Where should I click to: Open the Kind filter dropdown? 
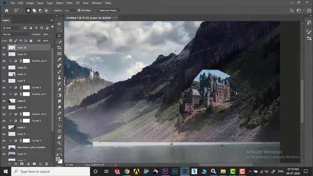point(12,28)
